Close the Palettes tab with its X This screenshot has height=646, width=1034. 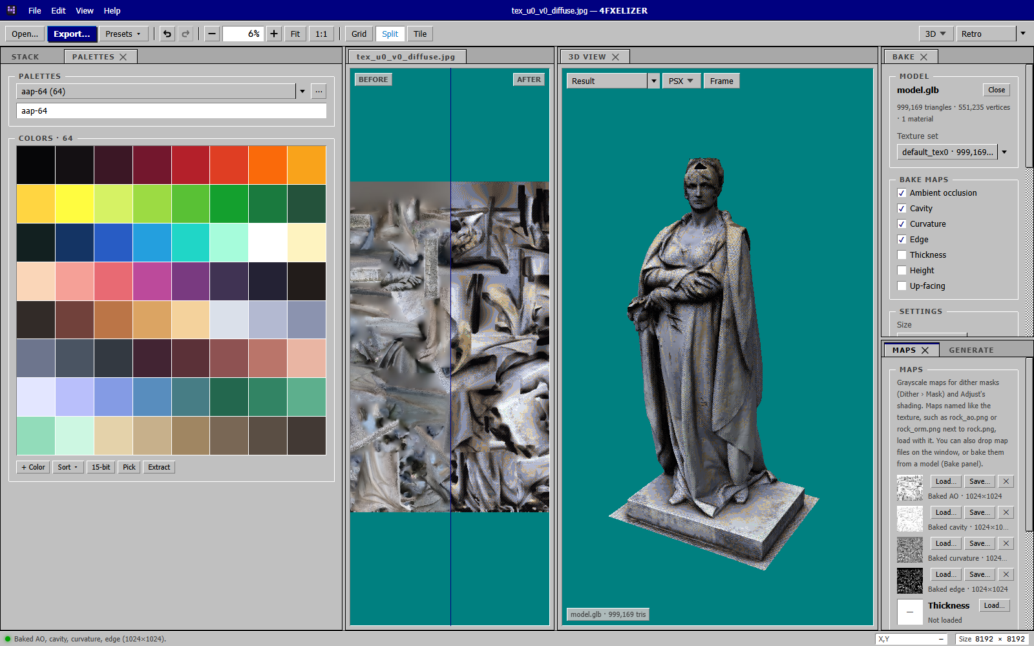(x=123, y=57)
